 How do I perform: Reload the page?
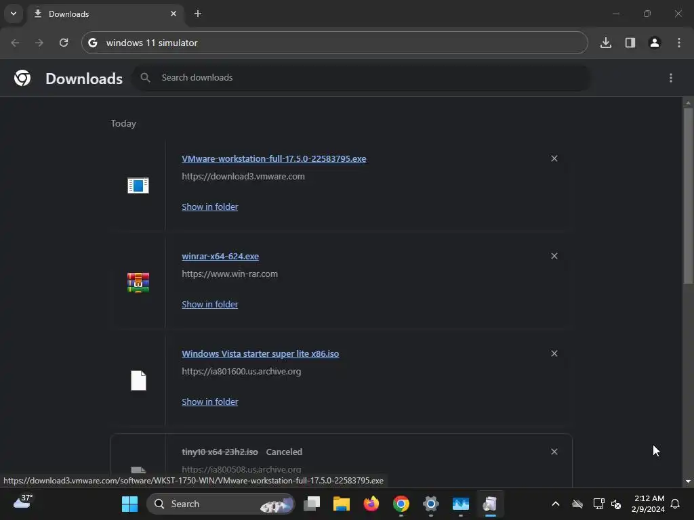point(64,43)
